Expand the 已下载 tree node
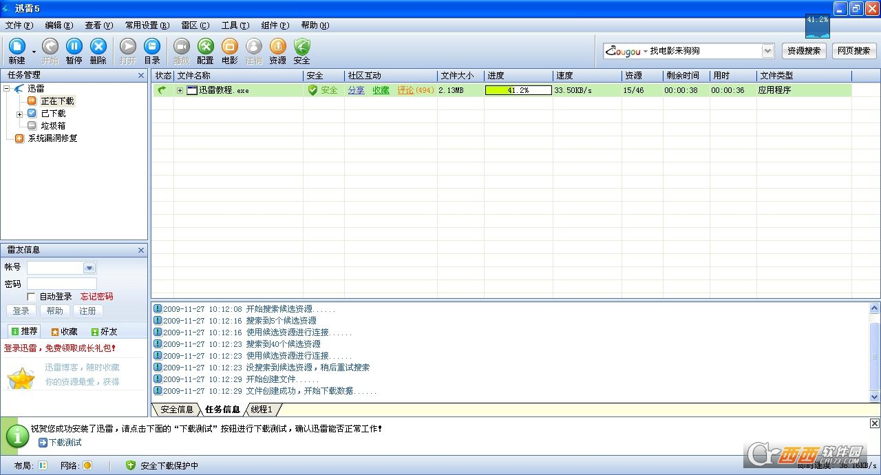 19,114
